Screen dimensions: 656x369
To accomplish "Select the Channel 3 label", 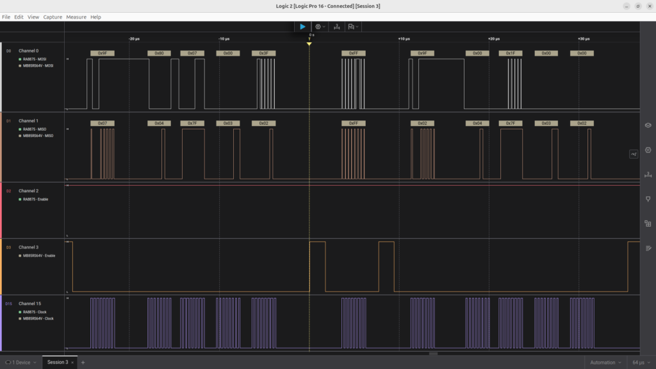I will 28,247.
